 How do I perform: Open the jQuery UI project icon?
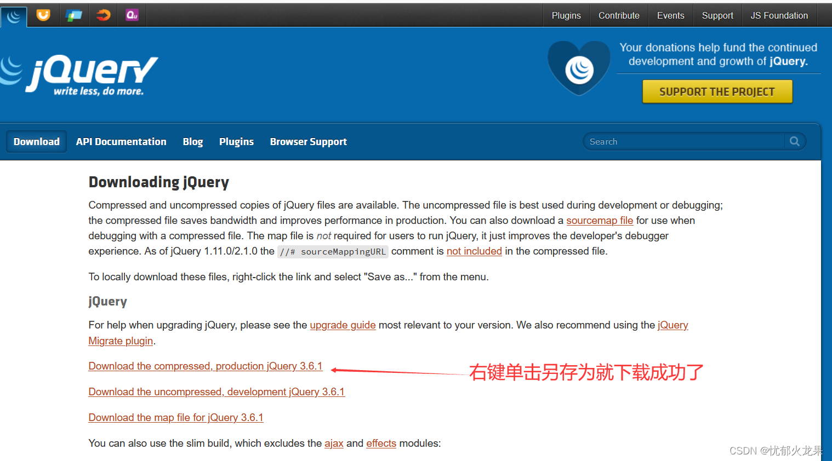(x=43, y=15)
